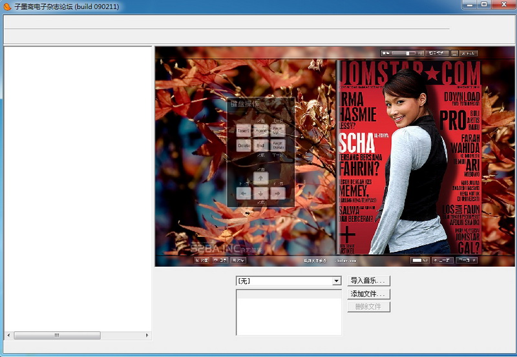The width and height of the screenshot is (517, 357).
Task: Click the right arrow key in the overlay
Action: (278, 193)
